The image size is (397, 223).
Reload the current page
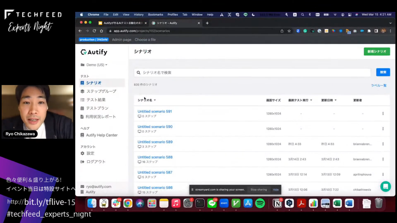point(94,31)
